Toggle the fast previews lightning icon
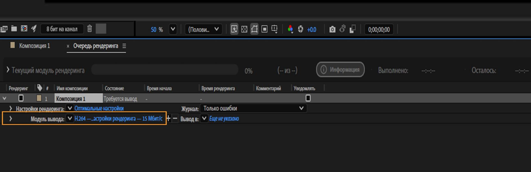The width and height of the screenshot is (531, 172). tap(234, 29)
